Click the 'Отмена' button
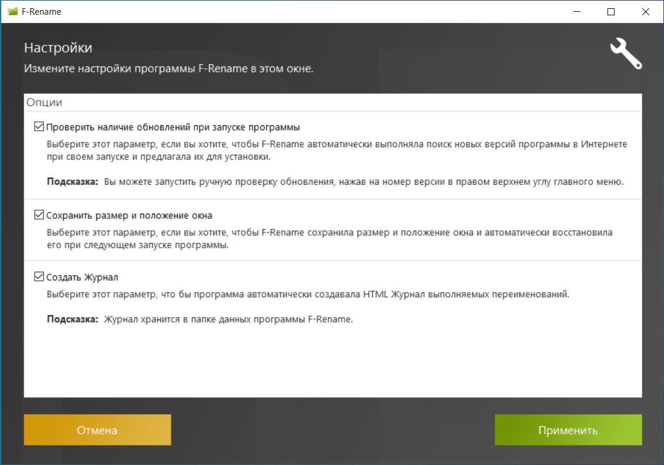This screenshot has width=664, height=465. tap(97, 430)
